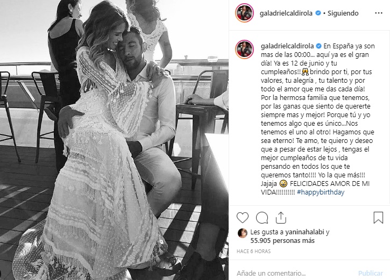
Task: View the 55.905 personas más likes list
Action: point(282,240)
